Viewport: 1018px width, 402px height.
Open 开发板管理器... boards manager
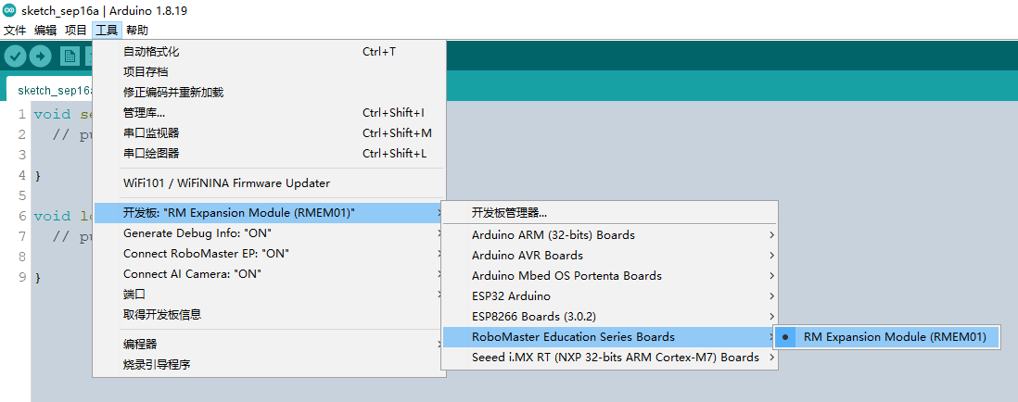(x=610, y=213)
